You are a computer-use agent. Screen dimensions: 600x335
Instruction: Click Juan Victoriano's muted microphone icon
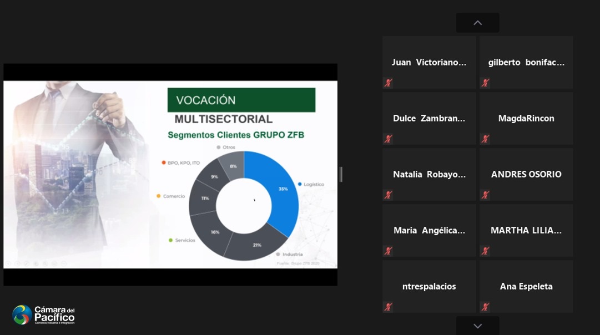pos(389,83)
